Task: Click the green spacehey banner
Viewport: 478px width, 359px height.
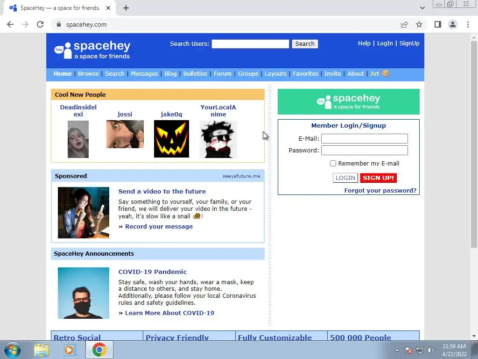Action: pyautogui.click(x=348, y=101)
